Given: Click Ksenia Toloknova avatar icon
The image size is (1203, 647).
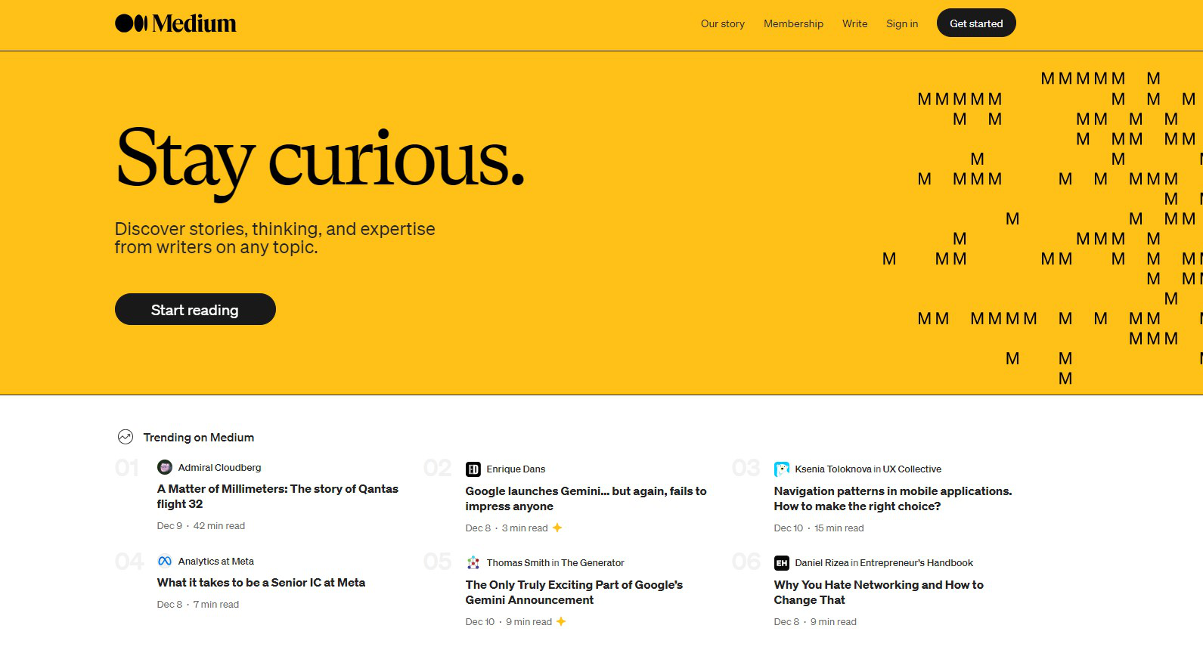Looking at the screenshot, I should pyautogui.click(x=782, y=469).
